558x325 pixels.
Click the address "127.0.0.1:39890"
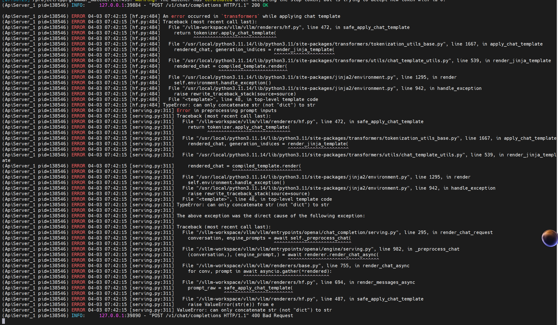coord(120,315)
